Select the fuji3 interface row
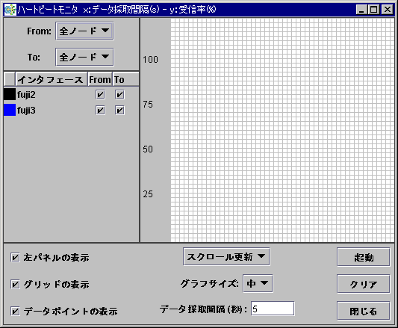 (x=72, y=111)
